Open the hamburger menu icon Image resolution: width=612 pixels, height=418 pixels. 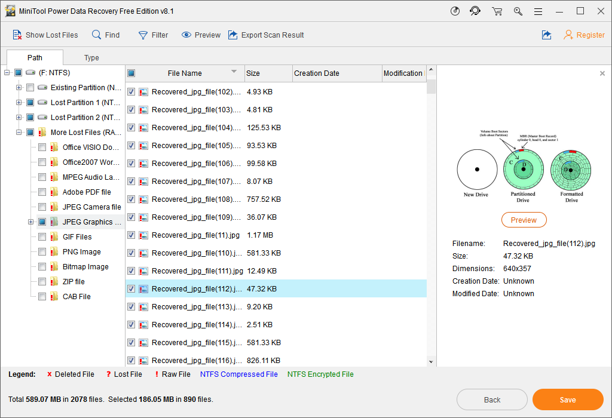tap(538, 11)
